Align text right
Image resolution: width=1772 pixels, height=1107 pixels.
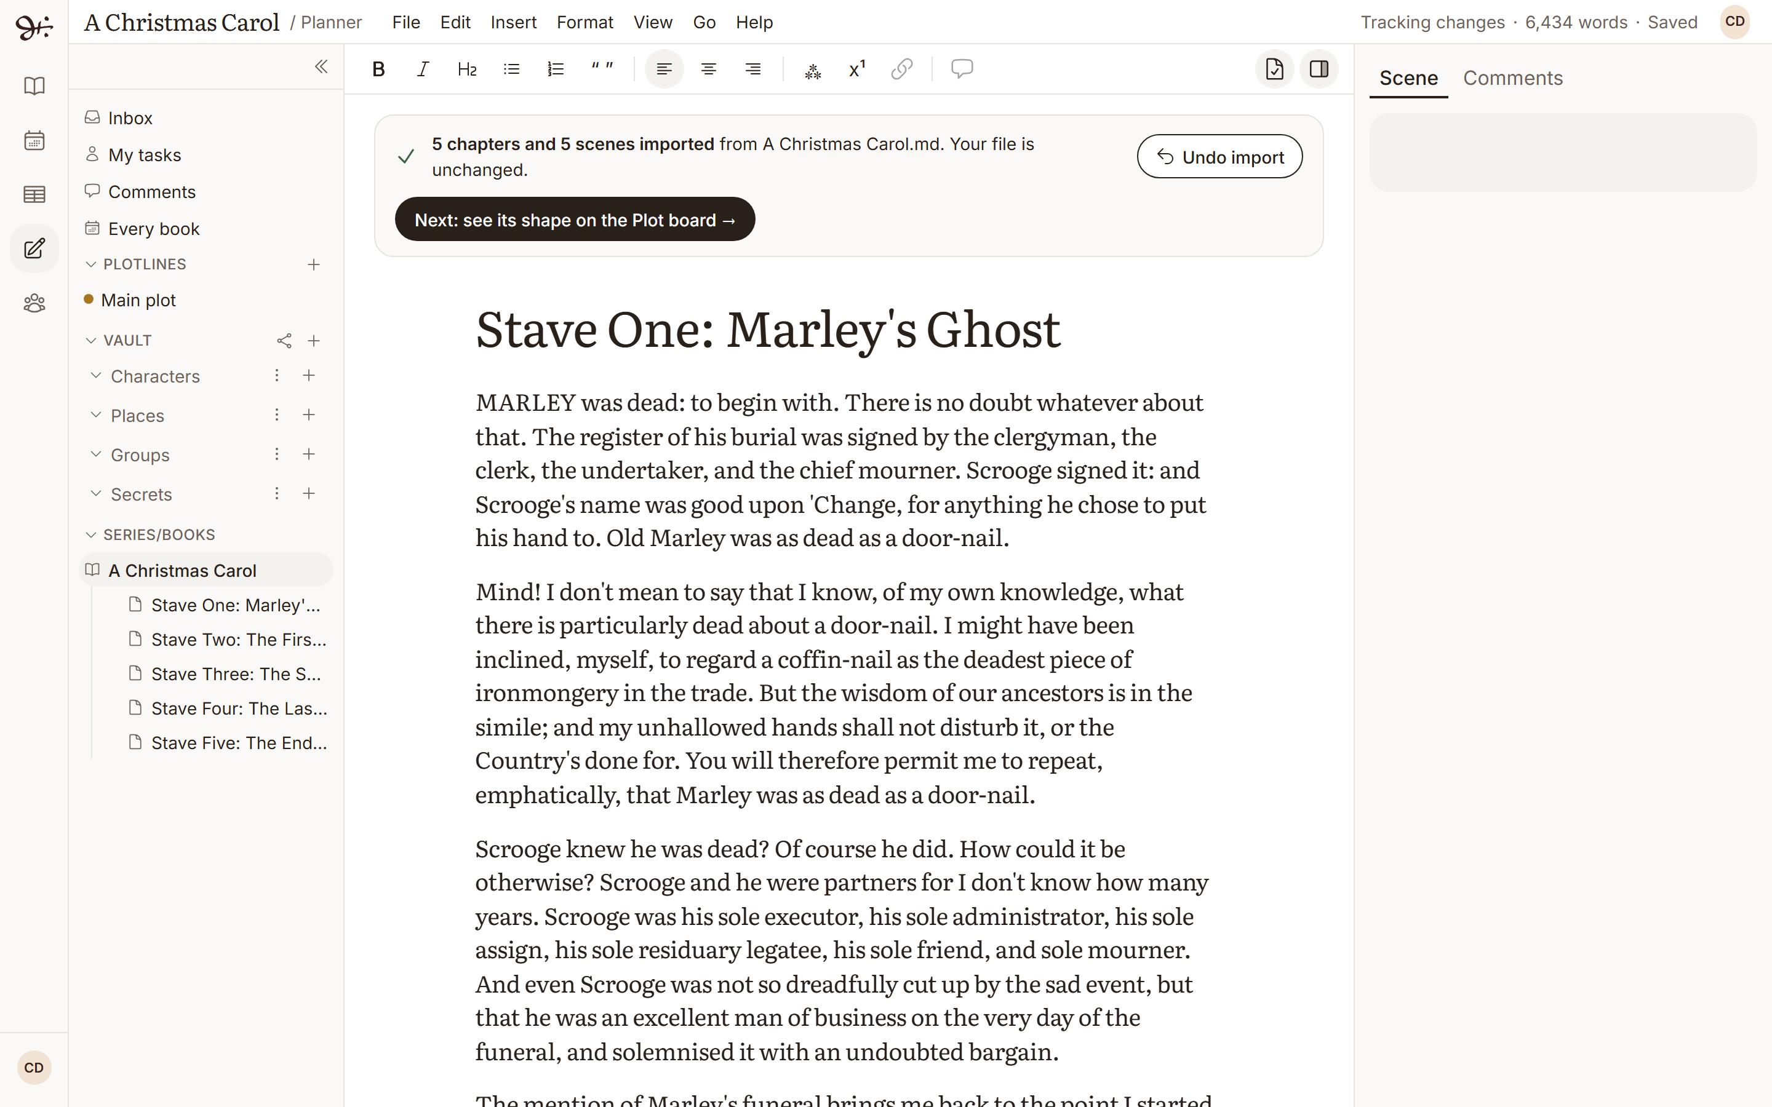pyautogui.click(x=752, y=69)
